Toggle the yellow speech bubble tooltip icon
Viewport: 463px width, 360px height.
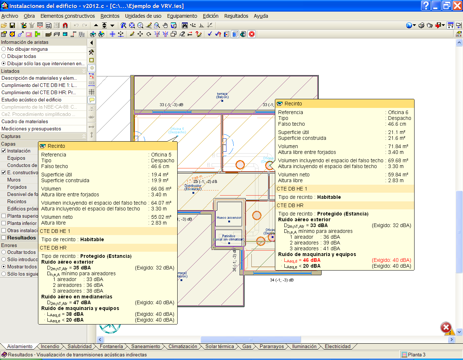[x=92, y=100]
